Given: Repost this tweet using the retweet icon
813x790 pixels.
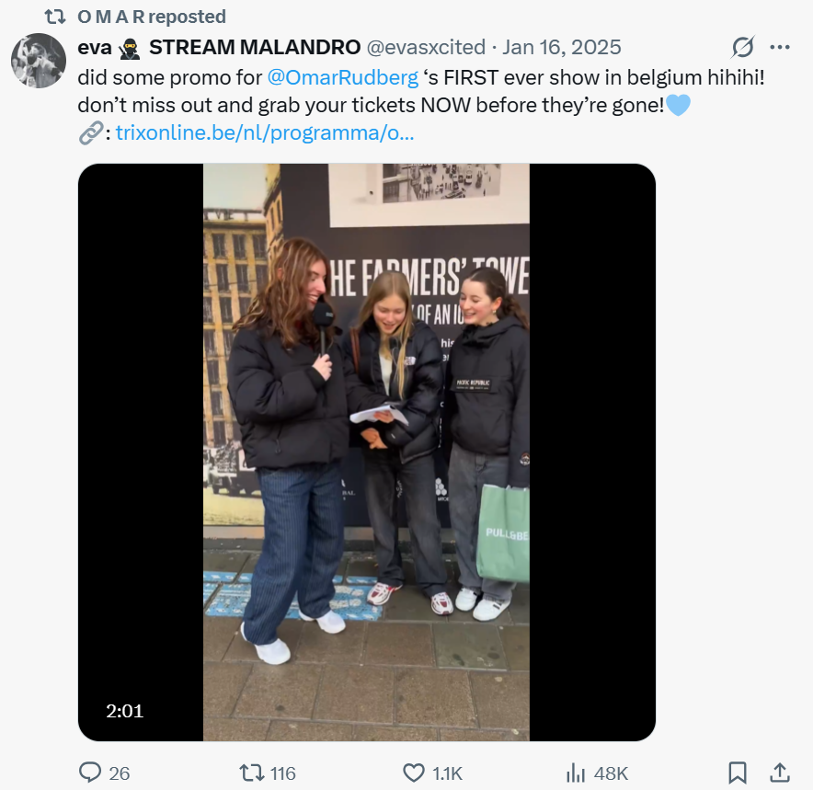Looking at the screenshot, I should click(251, 773).
